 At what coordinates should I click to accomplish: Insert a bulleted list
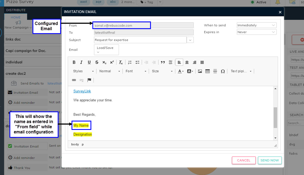(137, 62)
